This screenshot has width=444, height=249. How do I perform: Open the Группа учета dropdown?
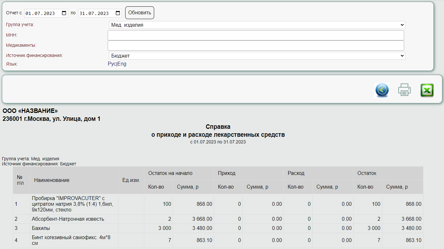257,25
